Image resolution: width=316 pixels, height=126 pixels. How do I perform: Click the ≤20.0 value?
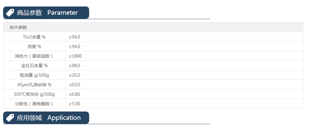click(x=75, y=75)
